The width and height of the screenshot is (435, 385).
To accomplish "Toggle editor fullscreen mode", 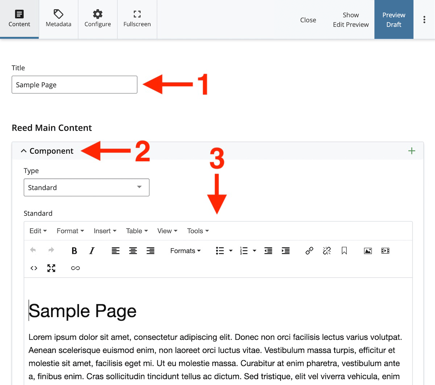I will (51, 268).
